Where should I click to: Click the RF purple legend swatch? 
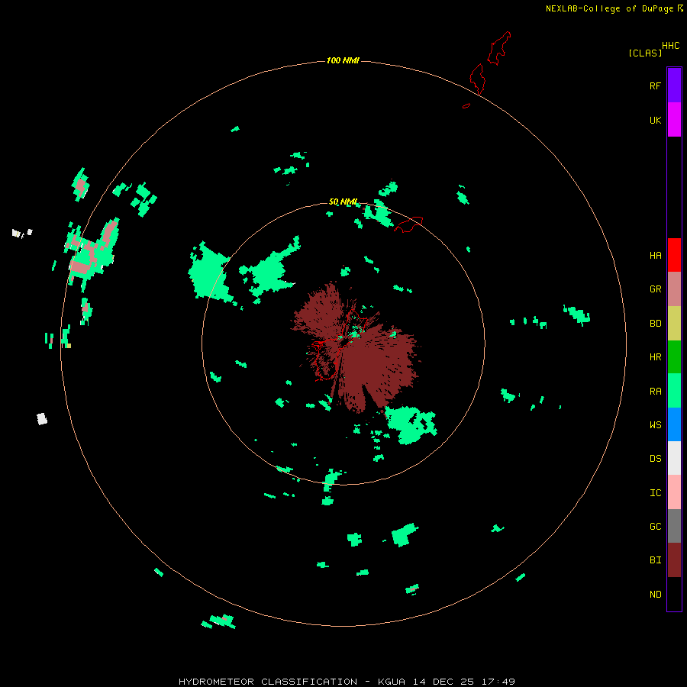tap(674, 85)
